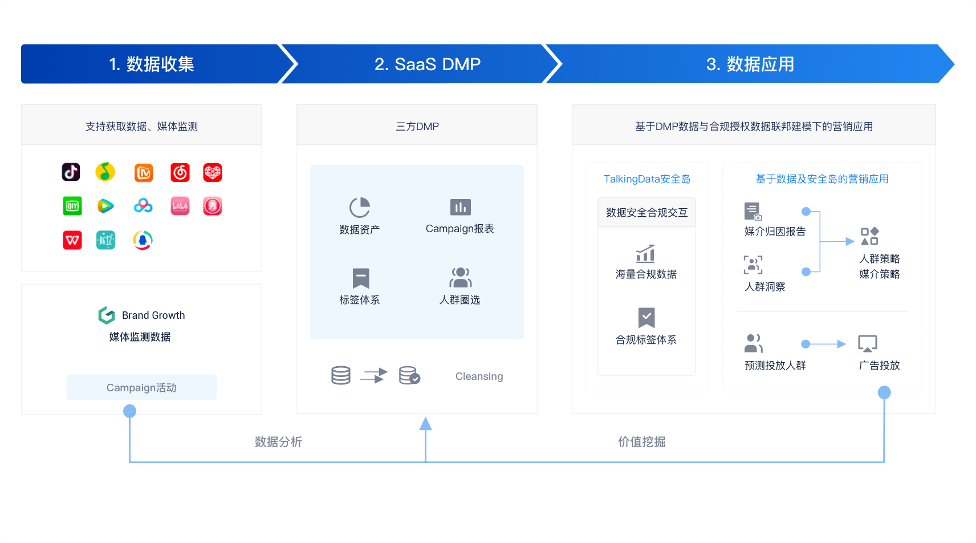This screenshot has height=543, width=976.
Task: Click the Tencent Video play icon
Action: tap(105, 206)
